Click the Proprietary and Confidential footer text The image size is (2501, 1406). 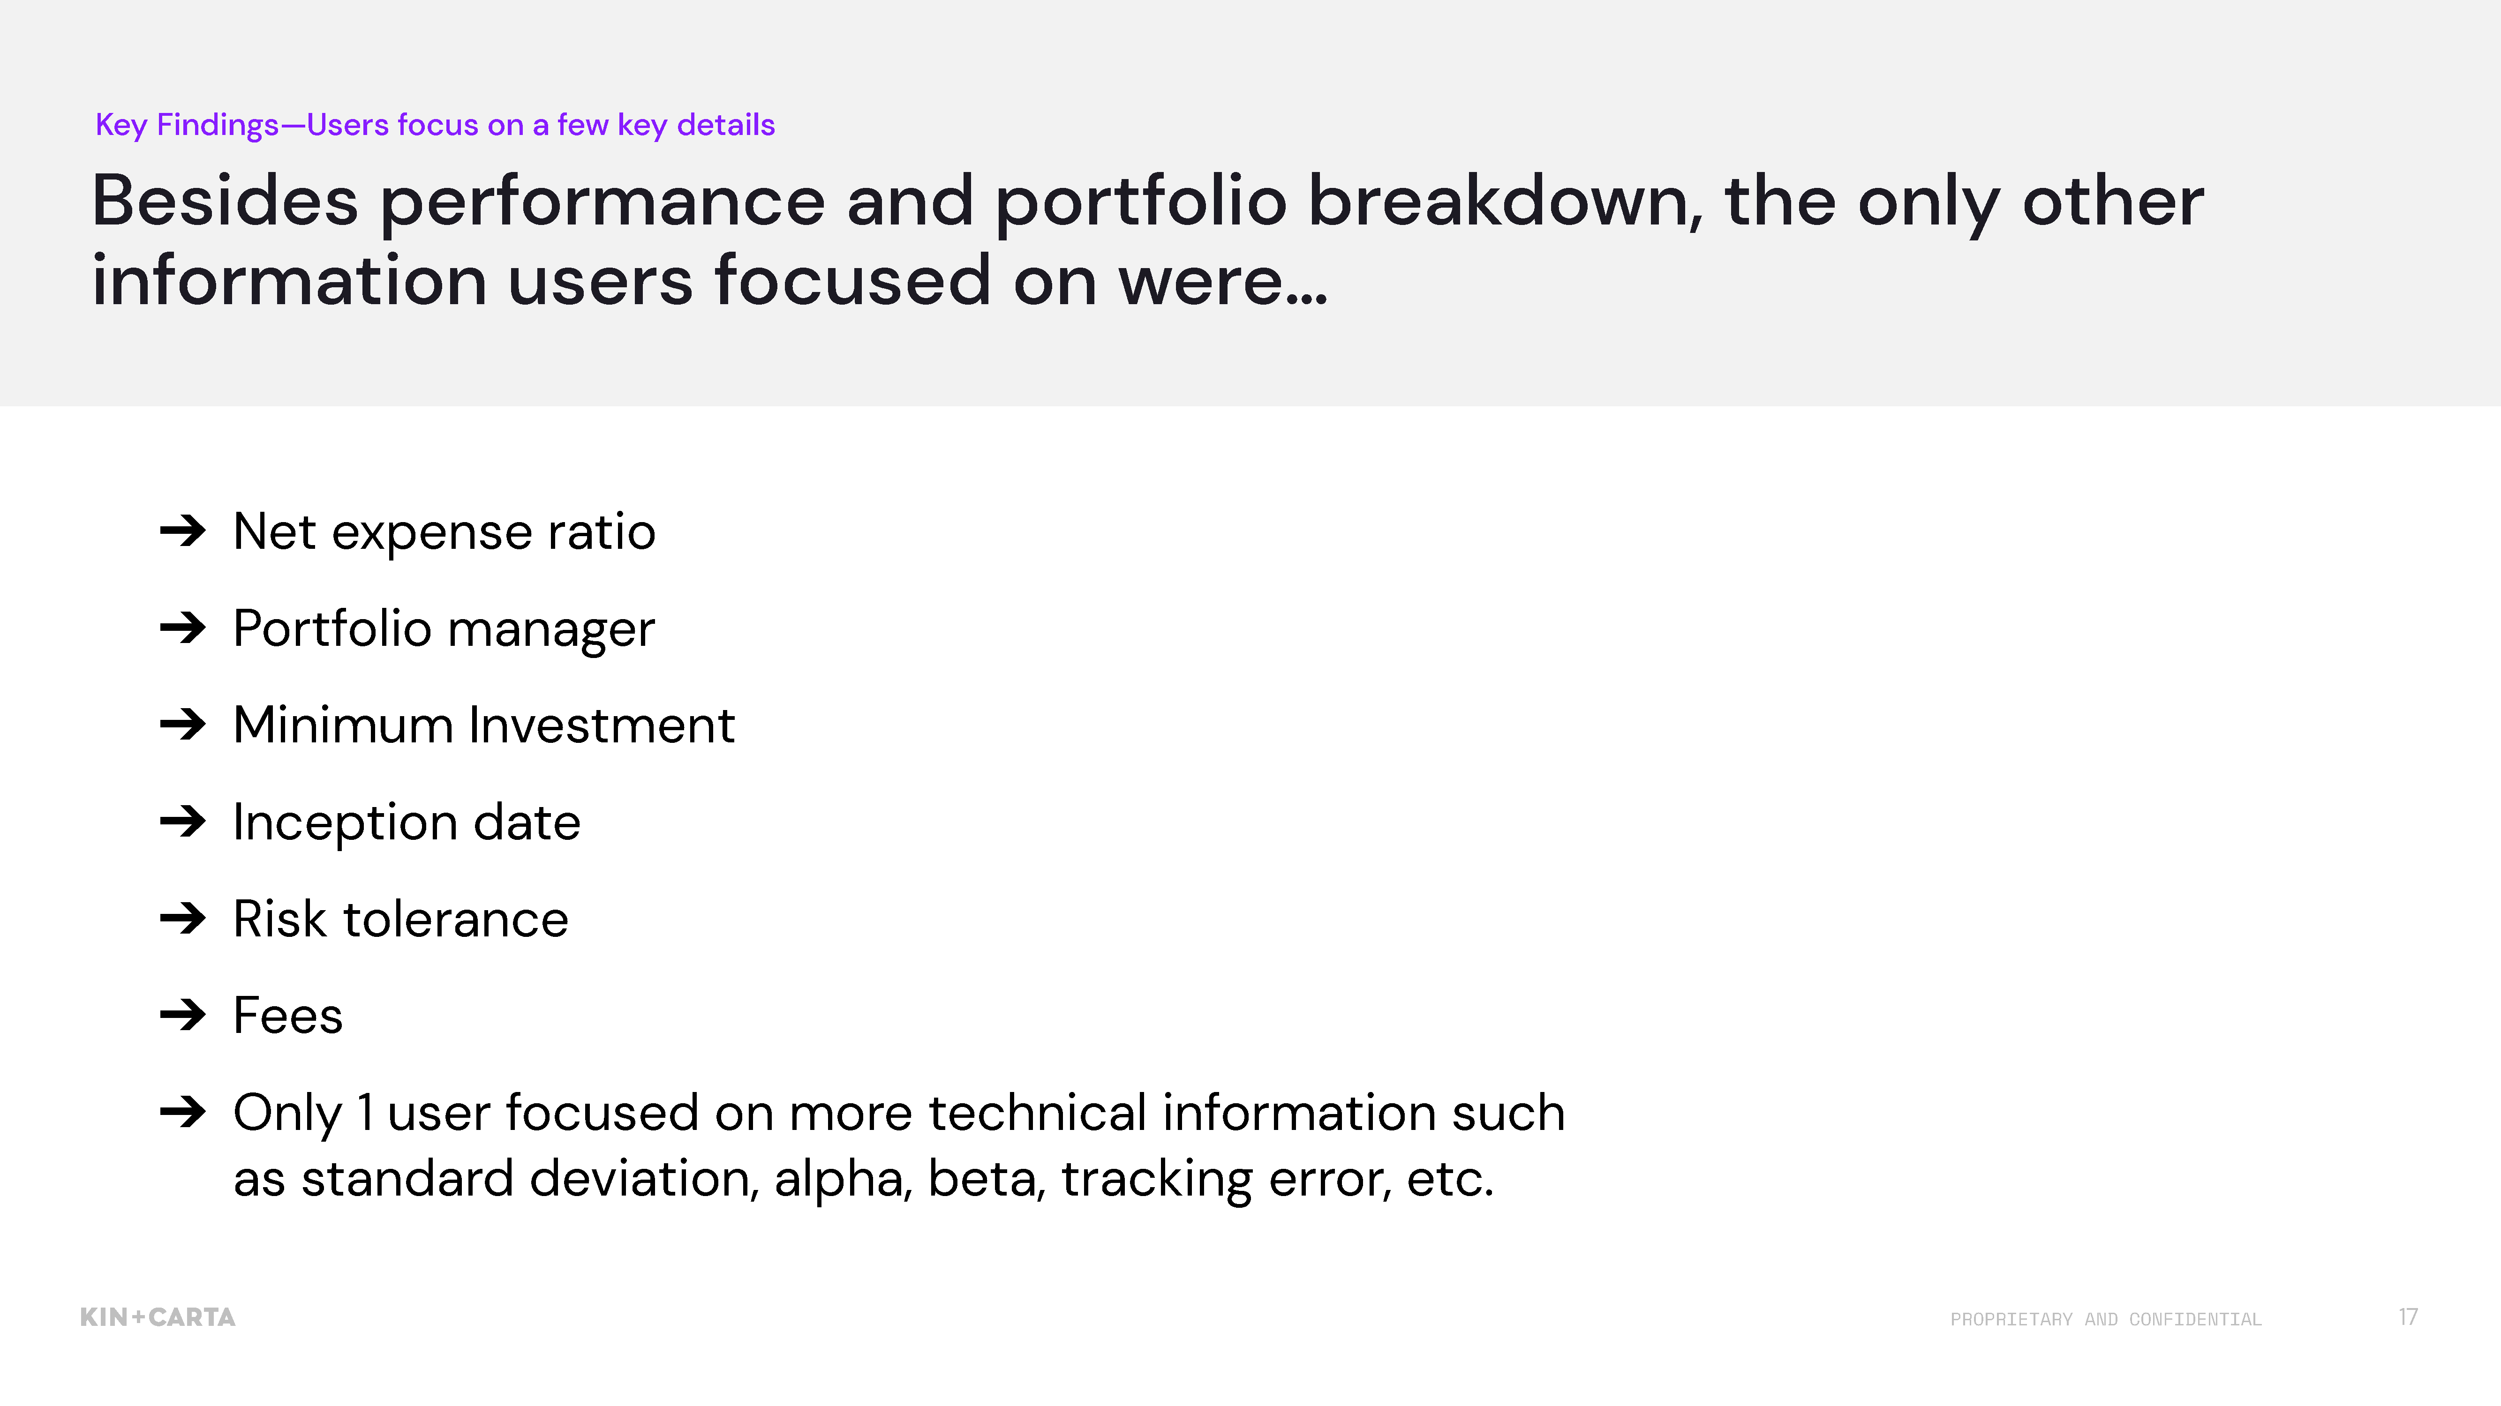pyautogui.click(x=2106, y=1320)
